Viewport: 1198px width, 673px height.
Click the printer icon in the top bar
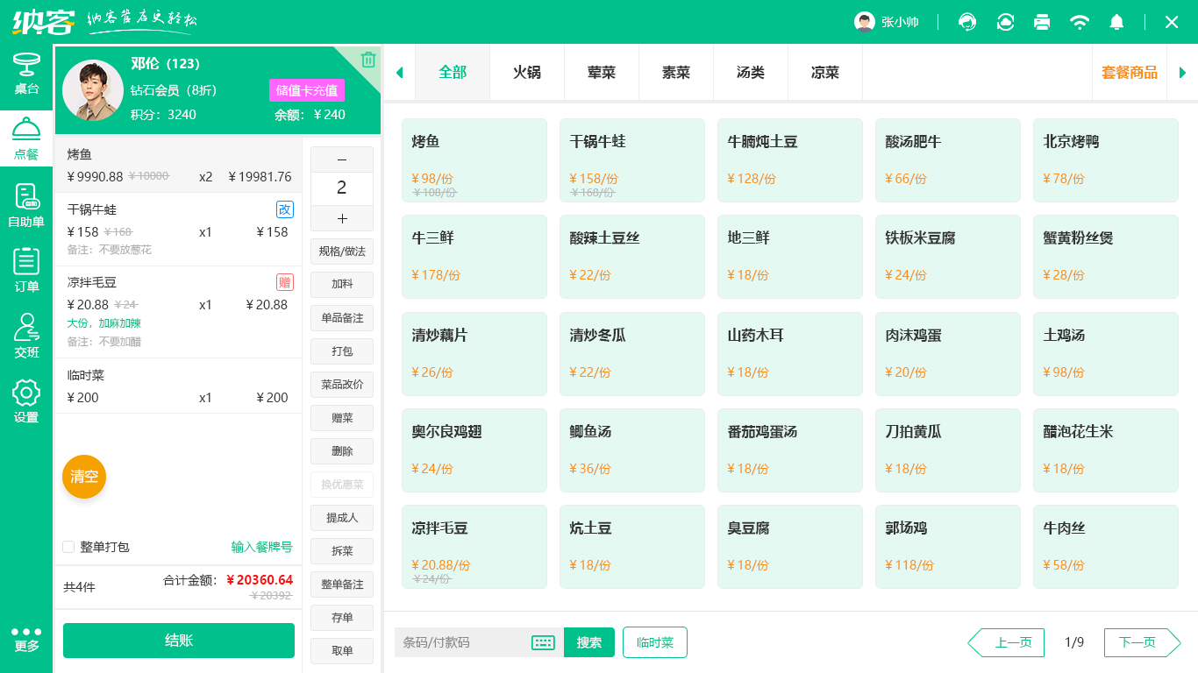1042,22
